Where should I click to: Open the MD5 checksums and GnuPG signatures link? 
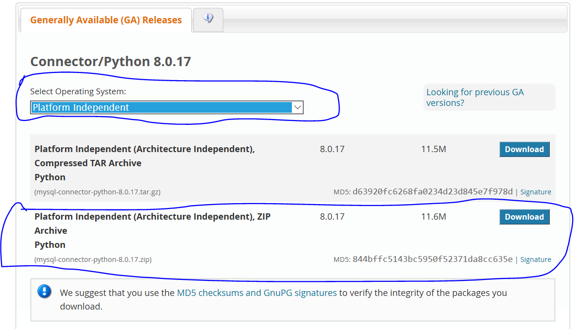click(257, 293)
